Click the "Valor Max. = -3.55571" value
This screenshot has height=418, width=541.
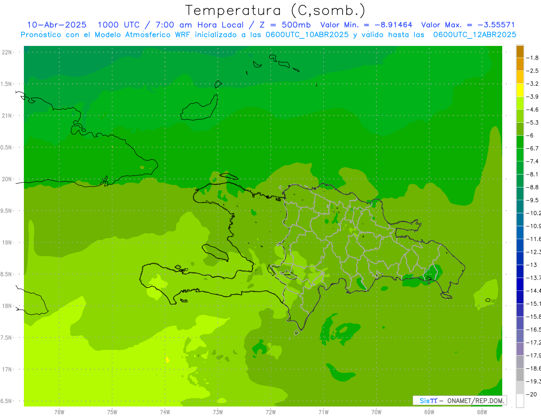(x=468, y=25)
